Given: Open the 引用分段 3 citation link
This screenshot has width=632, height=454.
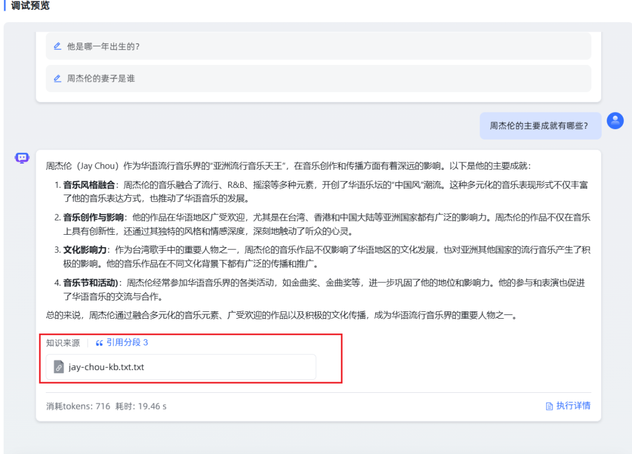Looking at the screenshot, I should click(127, 343).
